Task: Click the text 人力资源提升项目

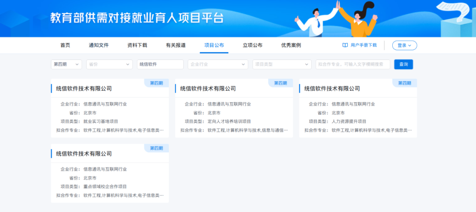Action: point(349,122)
